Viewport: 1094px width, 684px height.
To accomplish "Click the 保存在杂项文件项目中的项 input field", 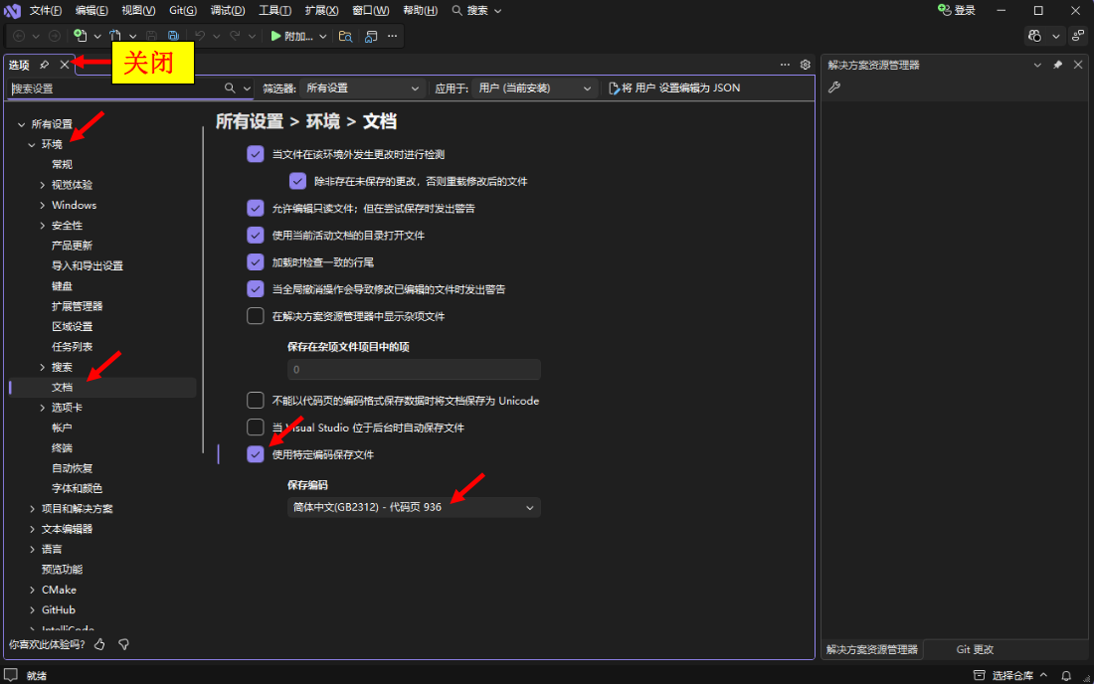I will [415, 369].
